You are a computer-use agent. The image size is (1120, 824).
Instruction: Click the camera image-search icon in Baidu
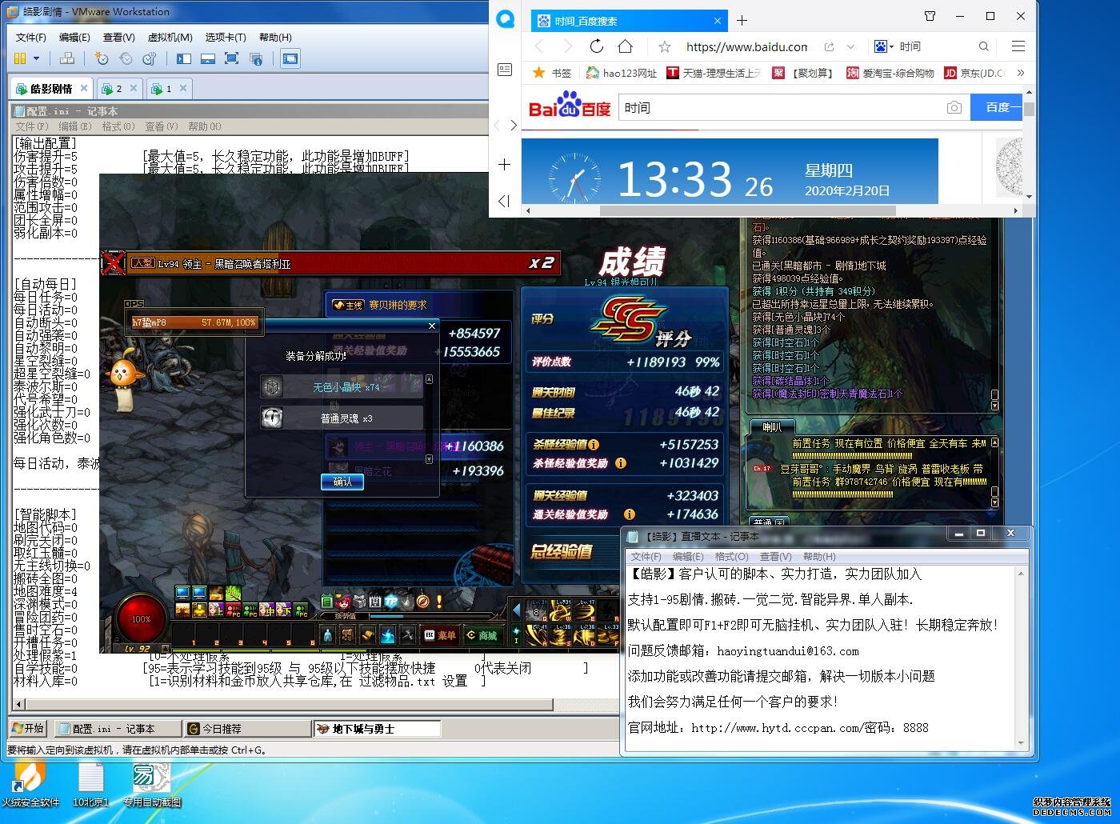pos(954,107)
